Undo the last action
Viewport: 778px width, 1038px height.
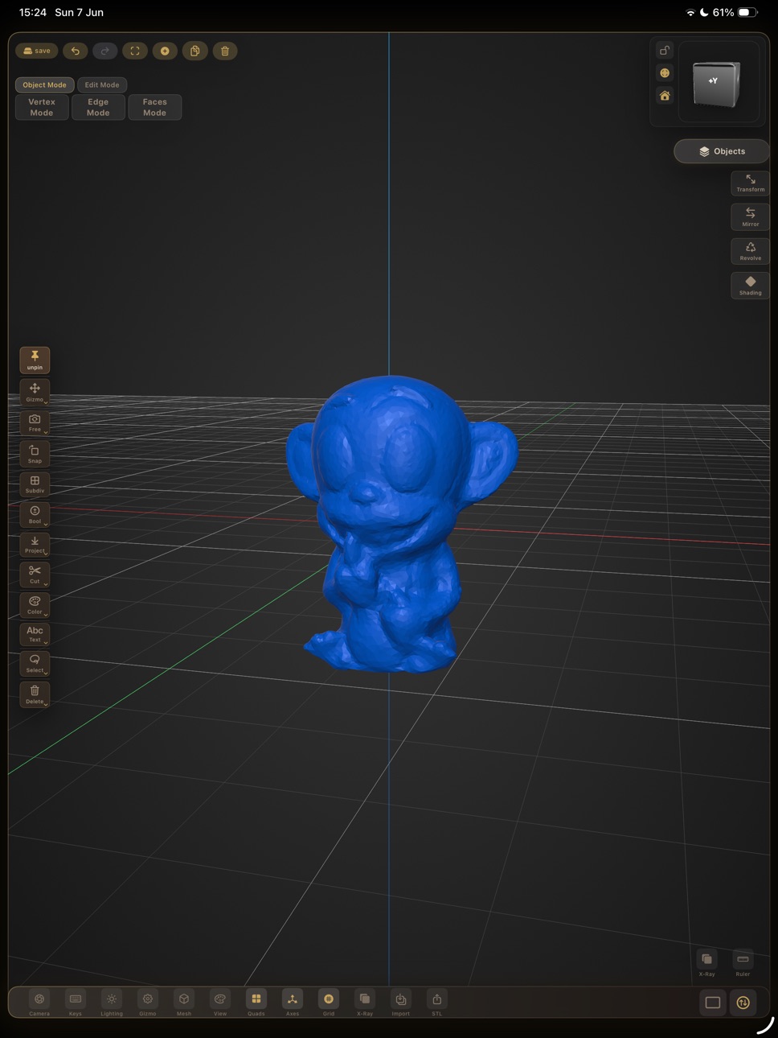pos(75,51)
